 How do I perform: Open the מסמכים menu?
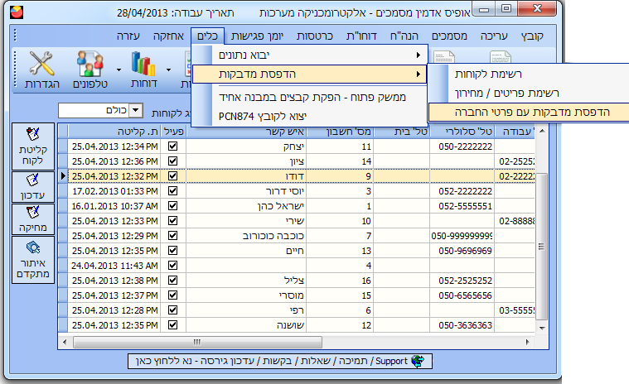[x=449, y=36]
